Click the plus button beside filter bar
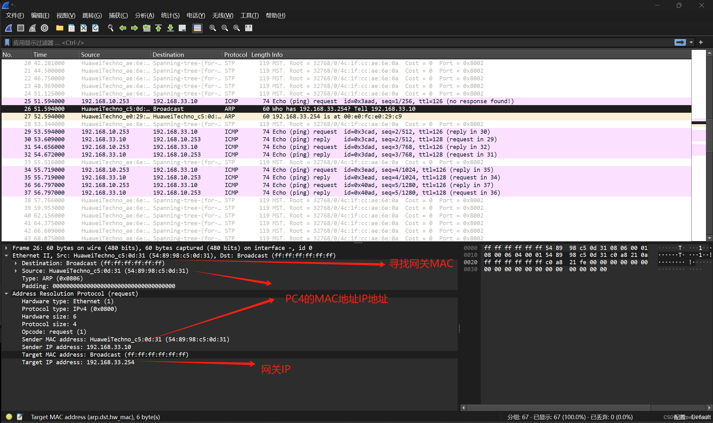This screenshot has height=423, width=713. pos(701,42)
